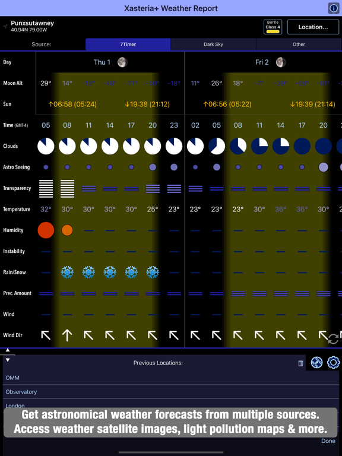Viewport: 342px width, 456px height.
Task: Open the Bortle Class 4 indicator
Action: 273,27
